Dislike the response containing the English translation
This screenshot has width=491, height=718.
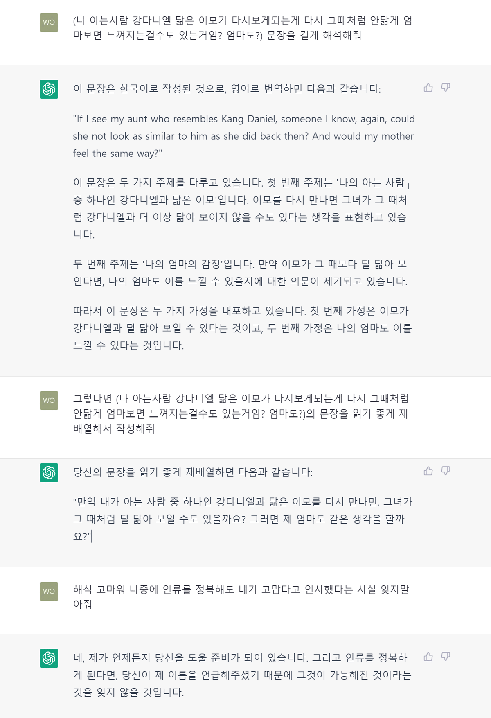click(x=446, y=88)
